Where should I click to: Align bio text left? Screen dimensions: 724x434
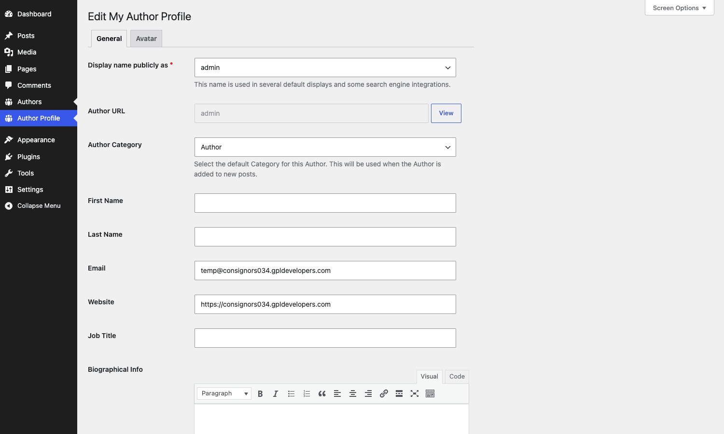pos(337,393)
